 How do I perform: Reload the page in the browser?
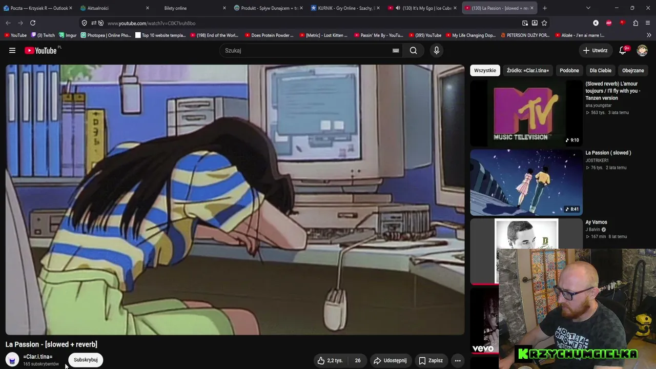(x=33, y=23)
